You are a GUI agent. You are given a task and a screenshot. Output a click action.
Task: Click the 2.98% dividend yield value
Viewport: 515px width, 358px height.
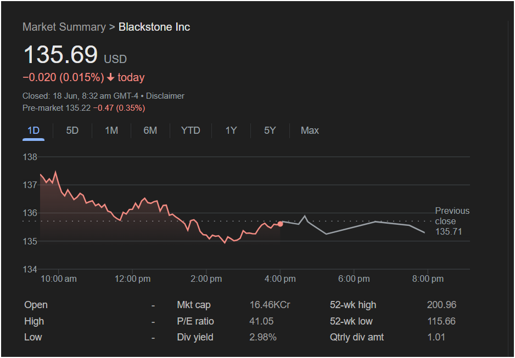263,337
